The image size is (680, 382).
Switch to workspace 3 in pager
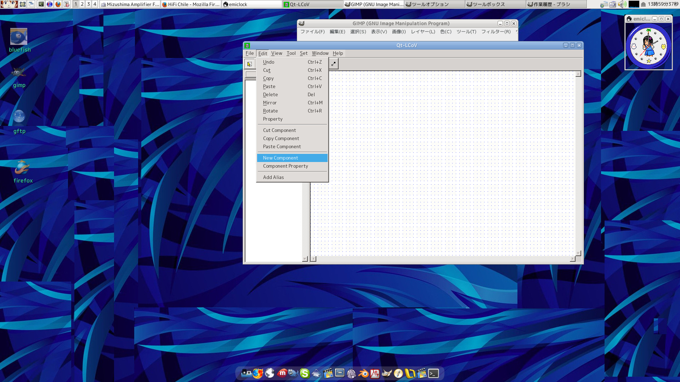[x=89, y=4]
